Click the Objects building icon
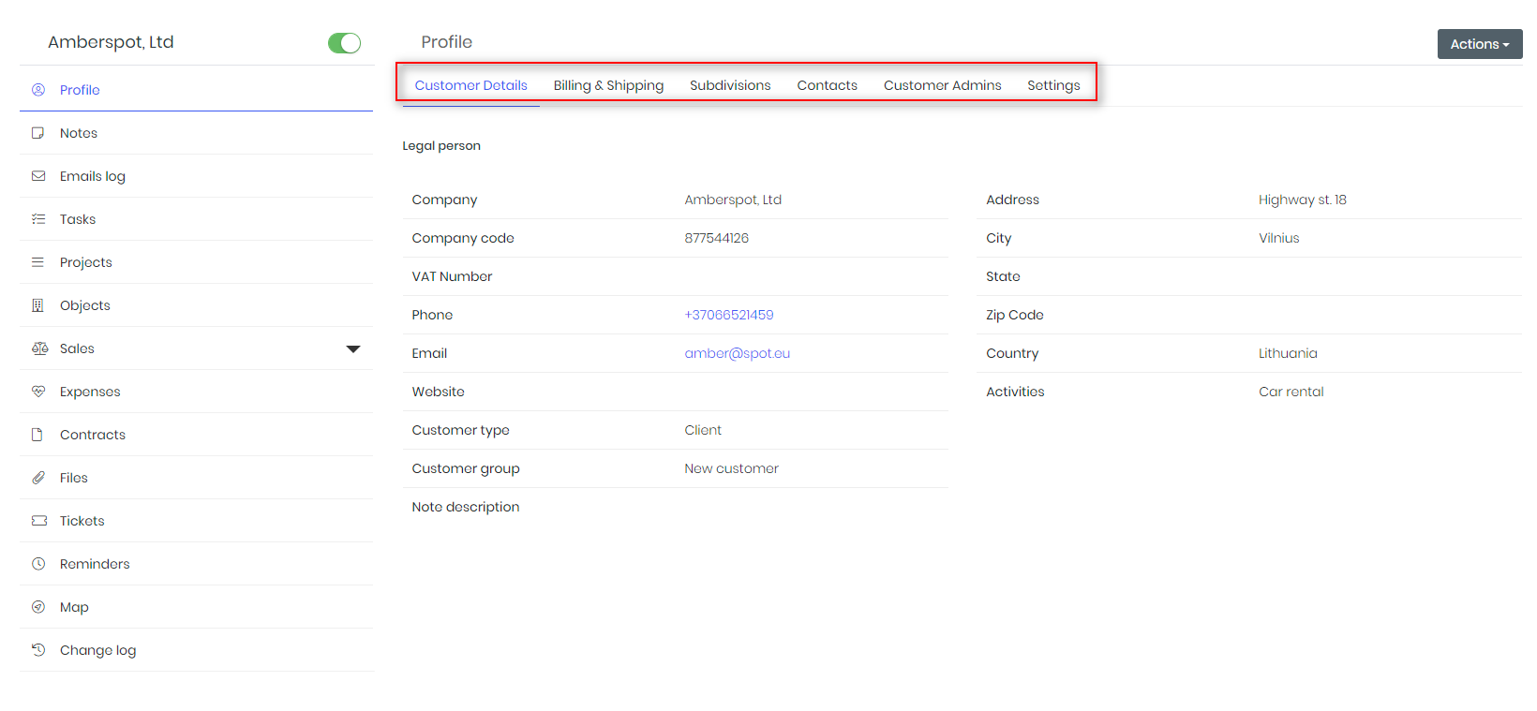 [x=38, y=305]
